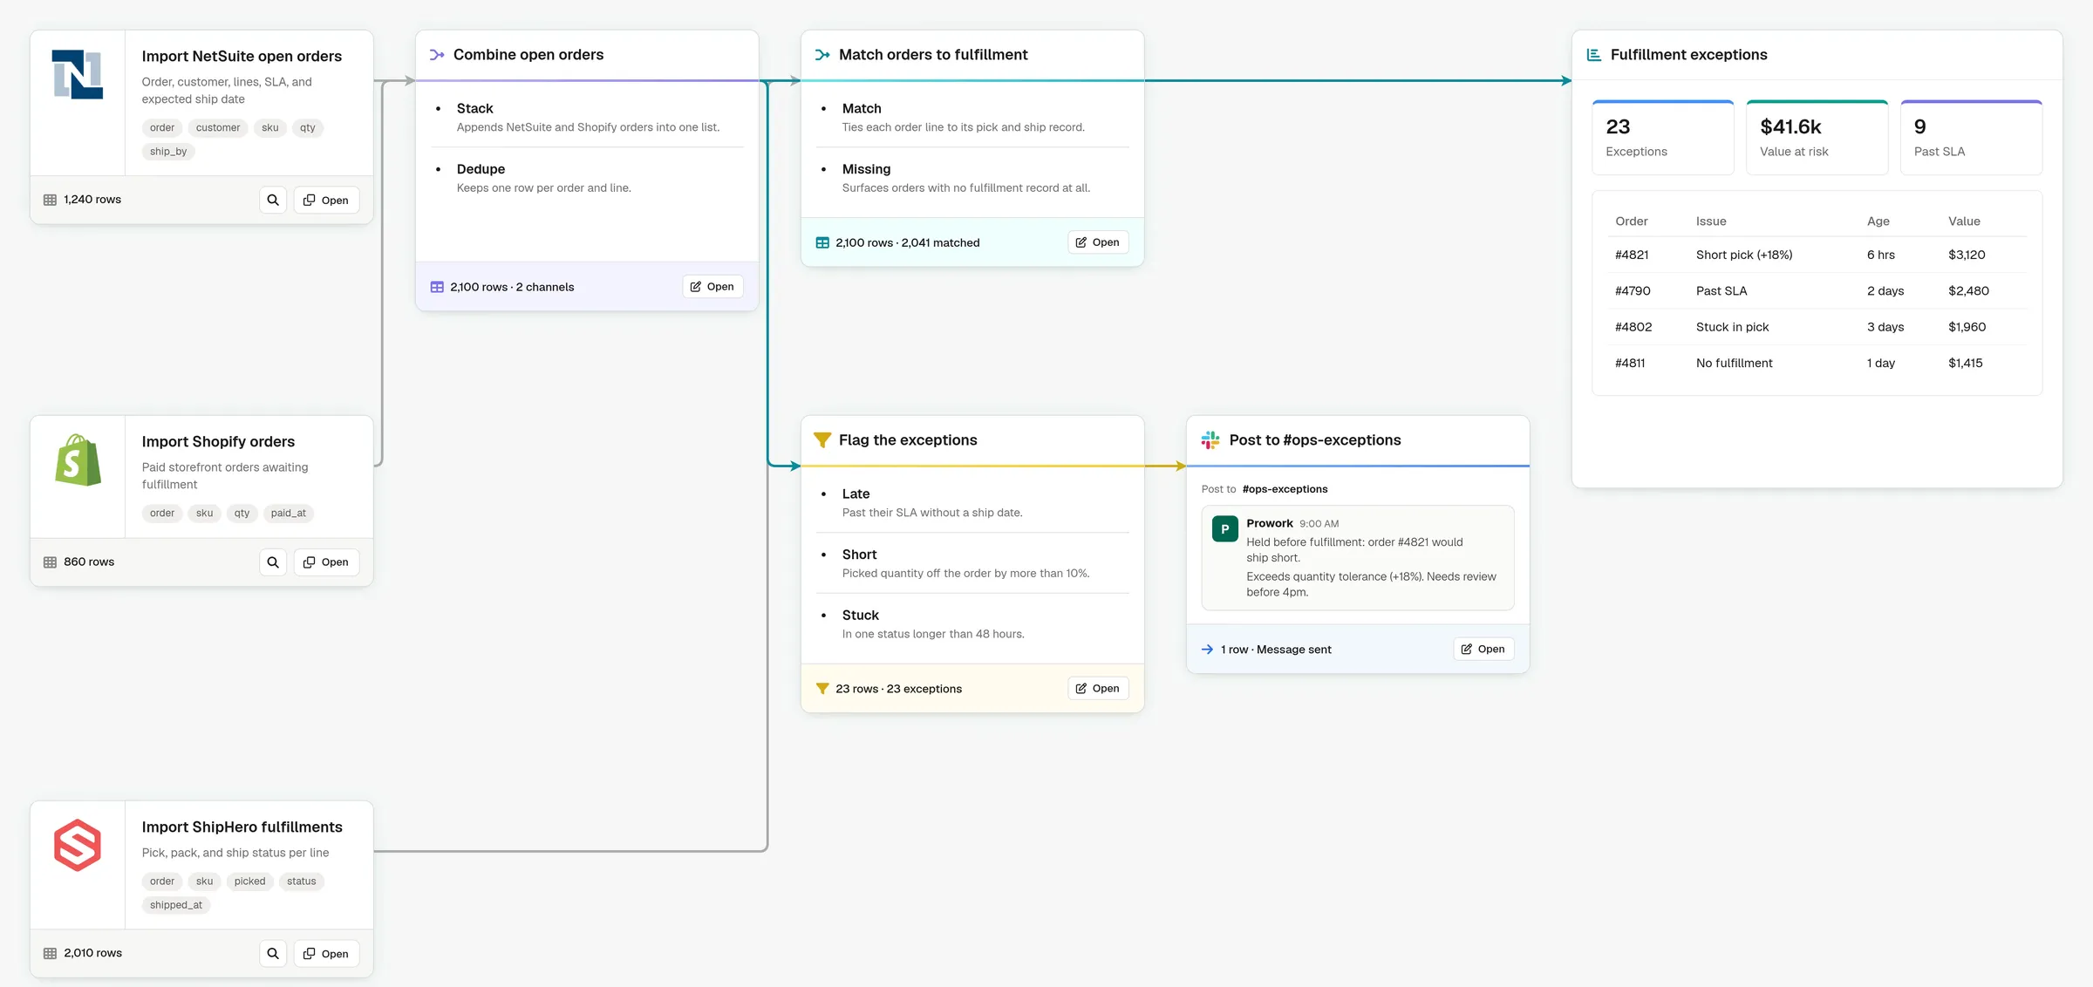Click the Dedupe step item
2093x987 pixels.
point(588,178)
